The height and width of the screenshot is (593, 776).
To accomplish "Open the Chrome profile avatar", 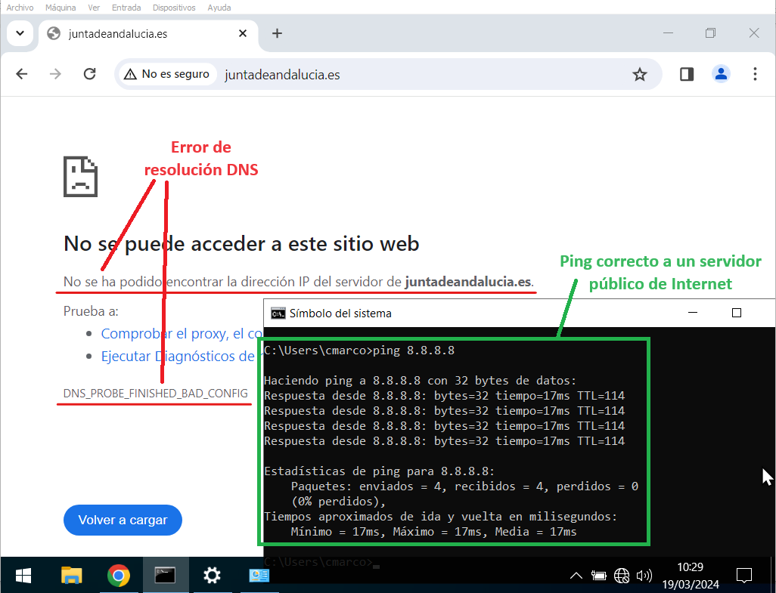I will pos(722,74).
